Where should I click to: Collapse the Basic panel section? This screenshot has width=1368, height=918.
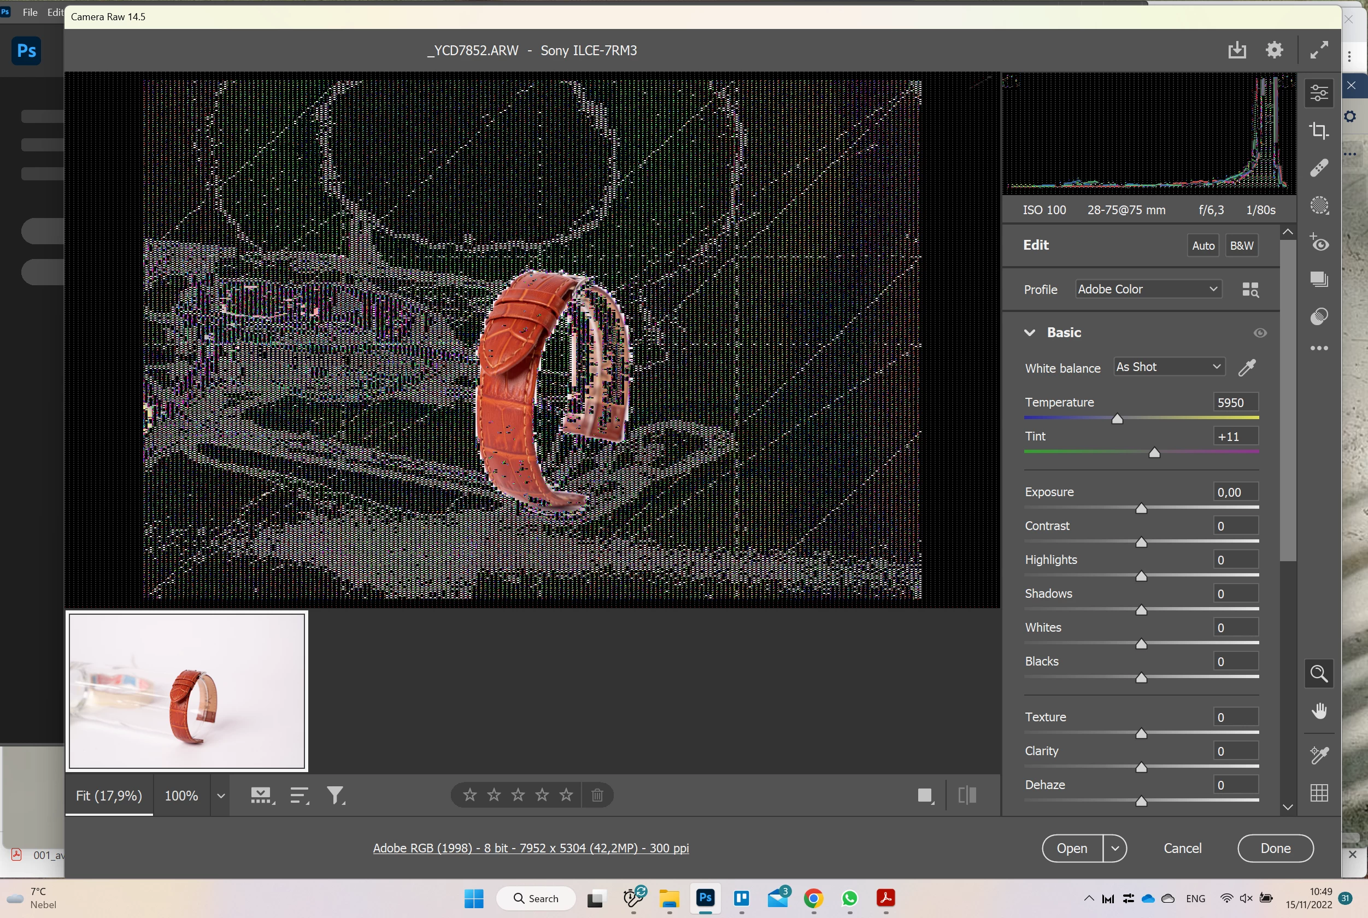tap(1030, 333)
